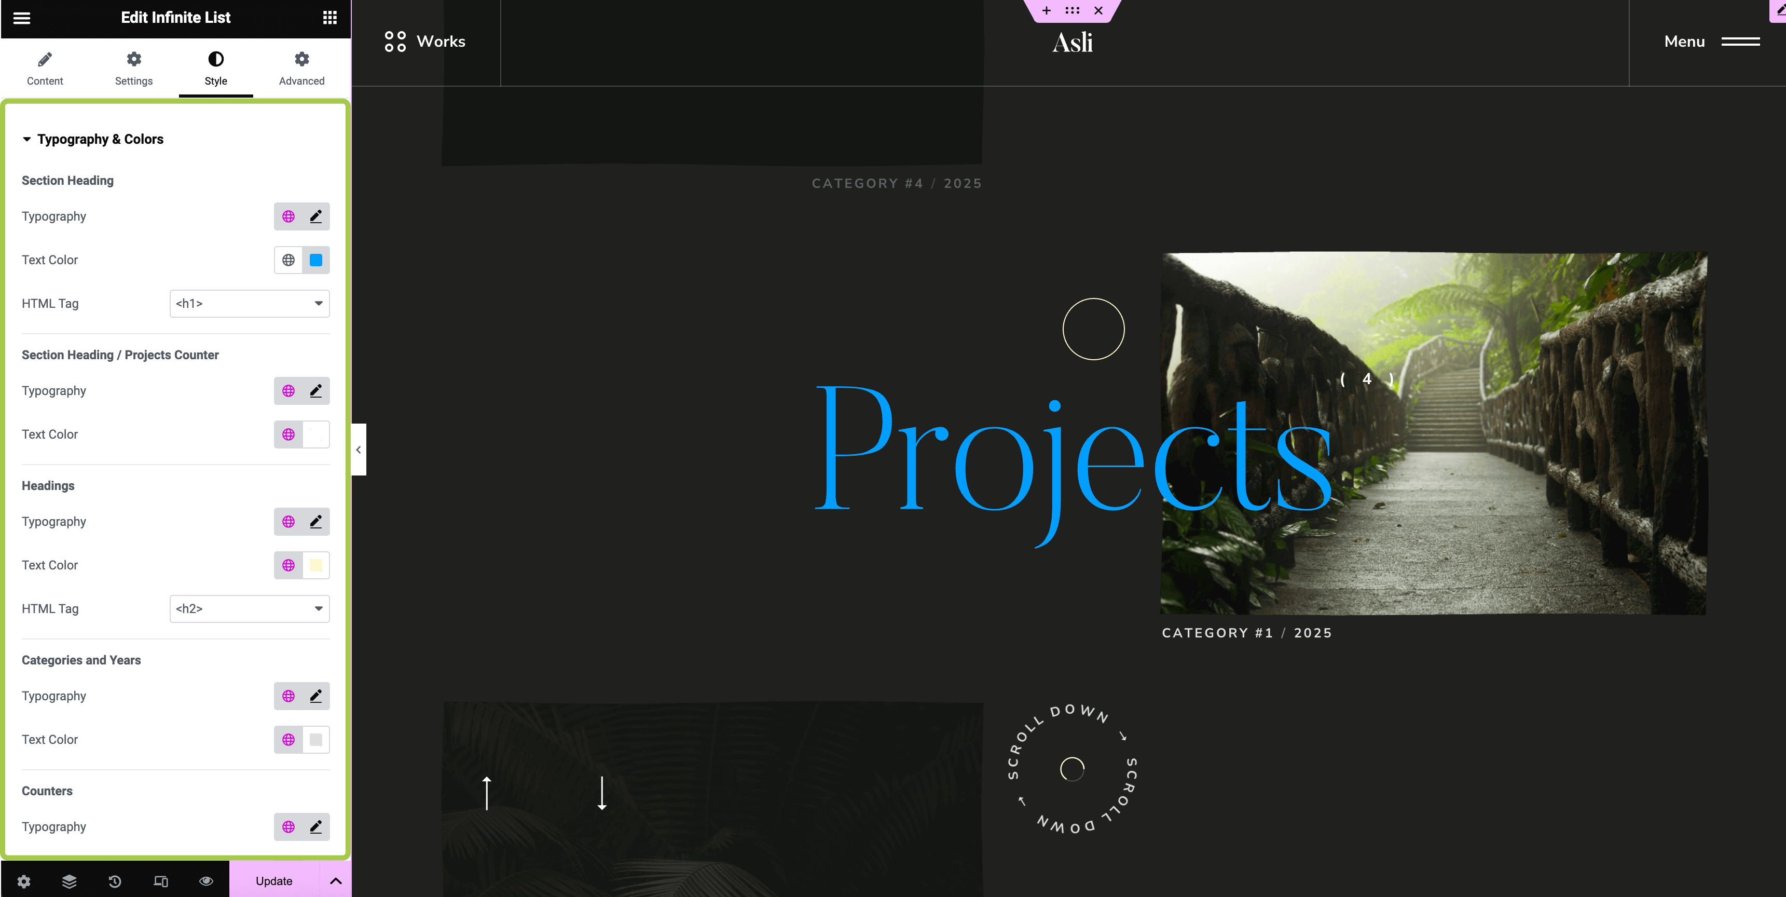
Task: Collapse the editor panel with side arrow
Action: (359, 450)
